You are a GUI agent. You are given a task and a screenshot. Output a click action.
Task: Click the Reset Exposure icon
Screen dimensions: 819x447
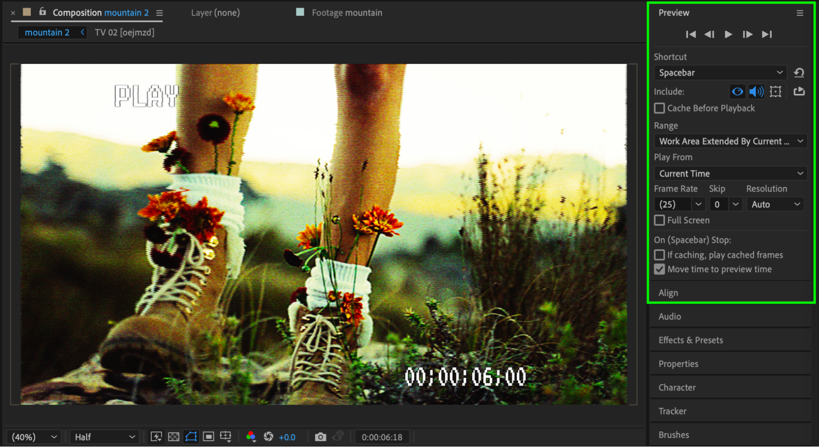(268, 437)
